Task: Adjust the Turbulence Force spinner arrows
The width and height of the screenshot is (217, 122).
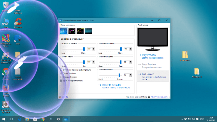Action: tap(131, 75)
